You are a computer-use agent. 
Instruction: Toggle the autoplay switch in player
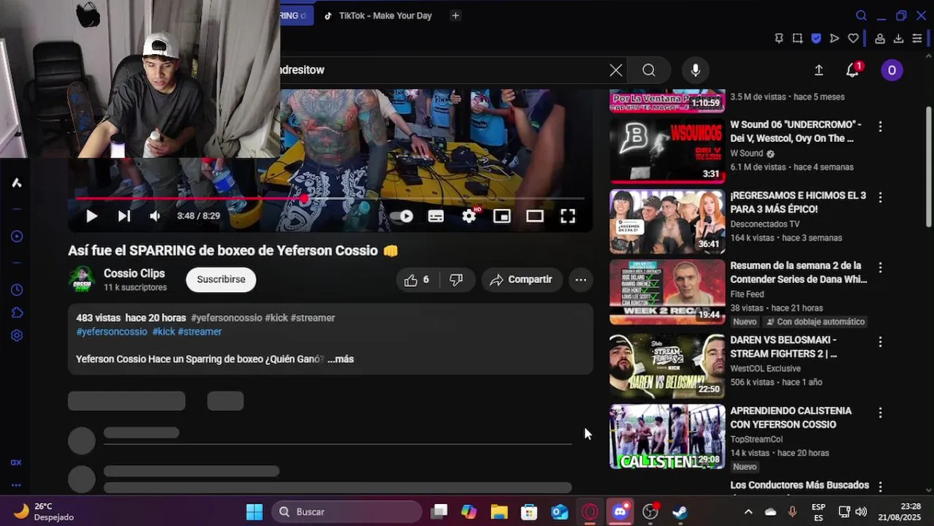click(402, 216)
